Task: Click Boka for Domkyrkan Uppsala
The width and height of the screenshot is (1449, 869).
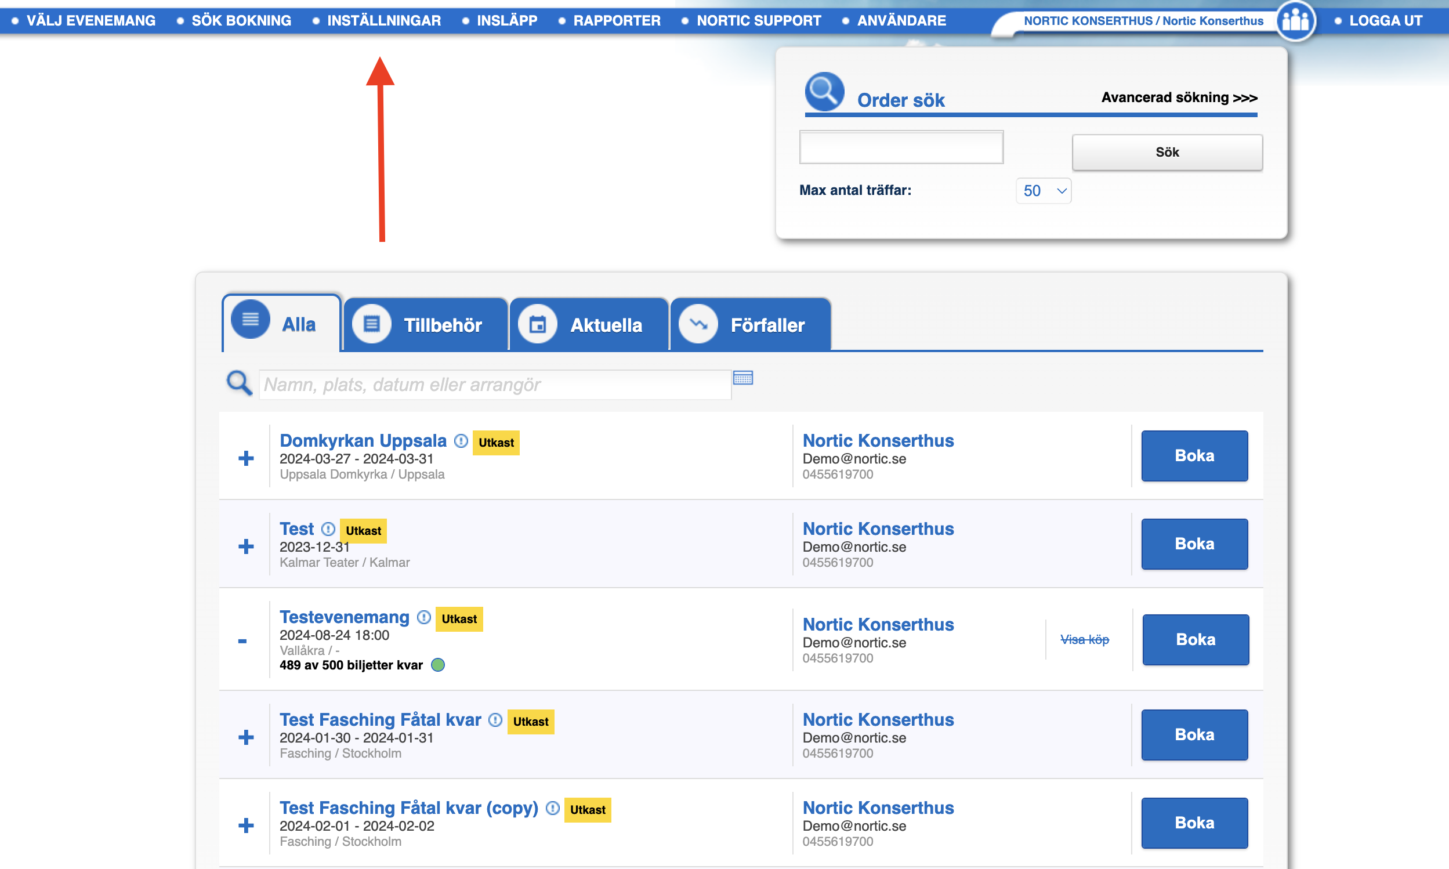Action: 1194,455
